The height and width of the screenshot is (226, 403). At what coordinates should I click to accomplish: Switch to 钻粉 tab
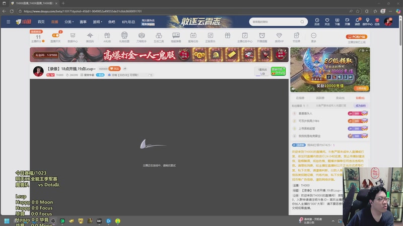(360, 98)
